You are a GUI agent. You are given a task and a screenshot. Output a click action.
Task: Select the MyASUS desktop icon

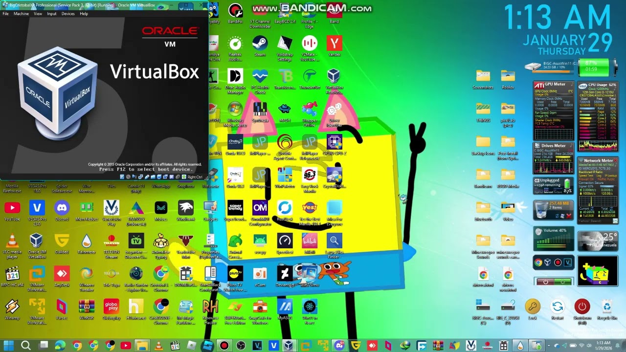[x=285, y=309]
